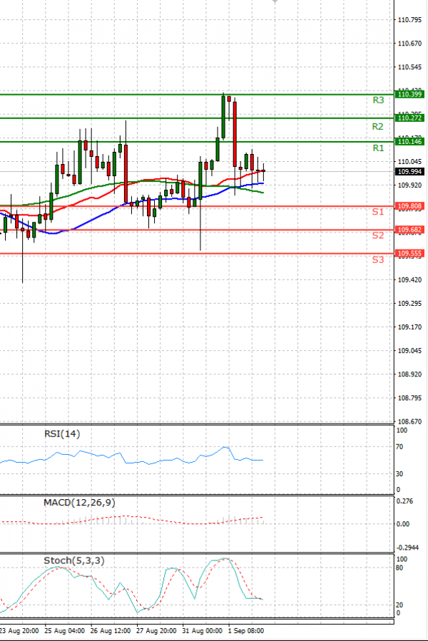The width and height of the screenshot is (428, 641).
Task: Select the RSI(14) indicator label
Action: pyautogui.click(x=62, y=434)
